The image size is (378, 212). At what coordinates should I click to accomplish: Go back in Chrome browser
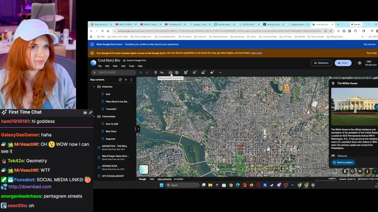pos(91,31)
